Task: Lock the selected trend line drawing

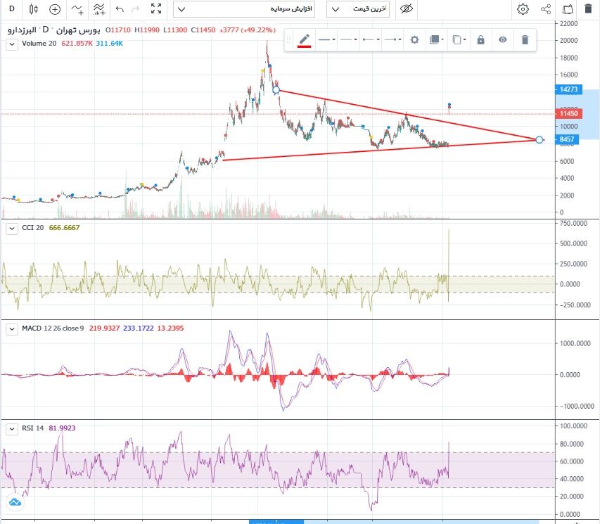Action: click(480, 40)
